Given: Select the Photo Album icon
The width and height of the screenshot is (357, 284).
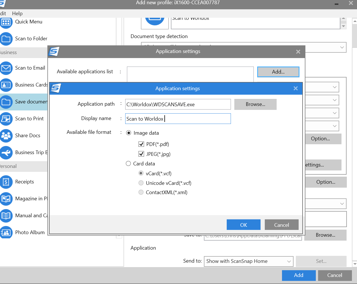Looking at the screenshot, I should [x=6, y=232].
